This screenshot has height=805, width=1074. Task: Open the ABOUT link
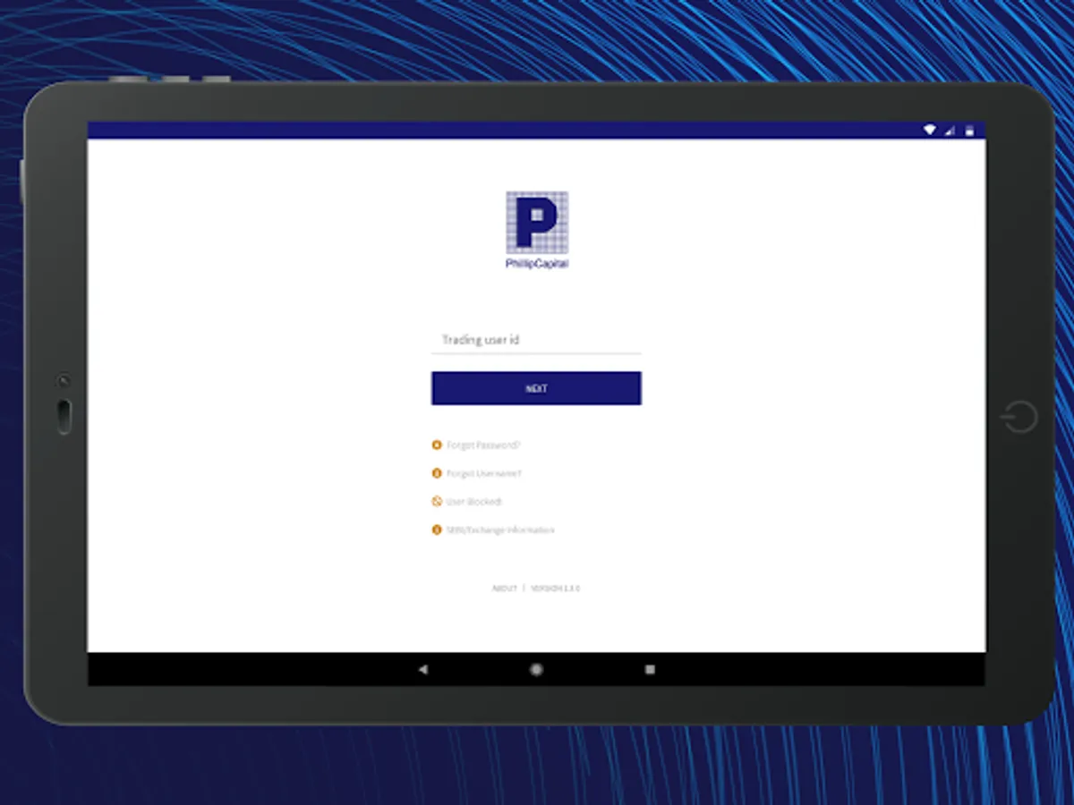tap(505, 589)
